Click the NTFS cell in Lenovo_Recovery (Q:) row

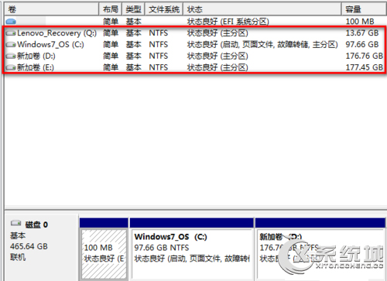click(159, 33)
